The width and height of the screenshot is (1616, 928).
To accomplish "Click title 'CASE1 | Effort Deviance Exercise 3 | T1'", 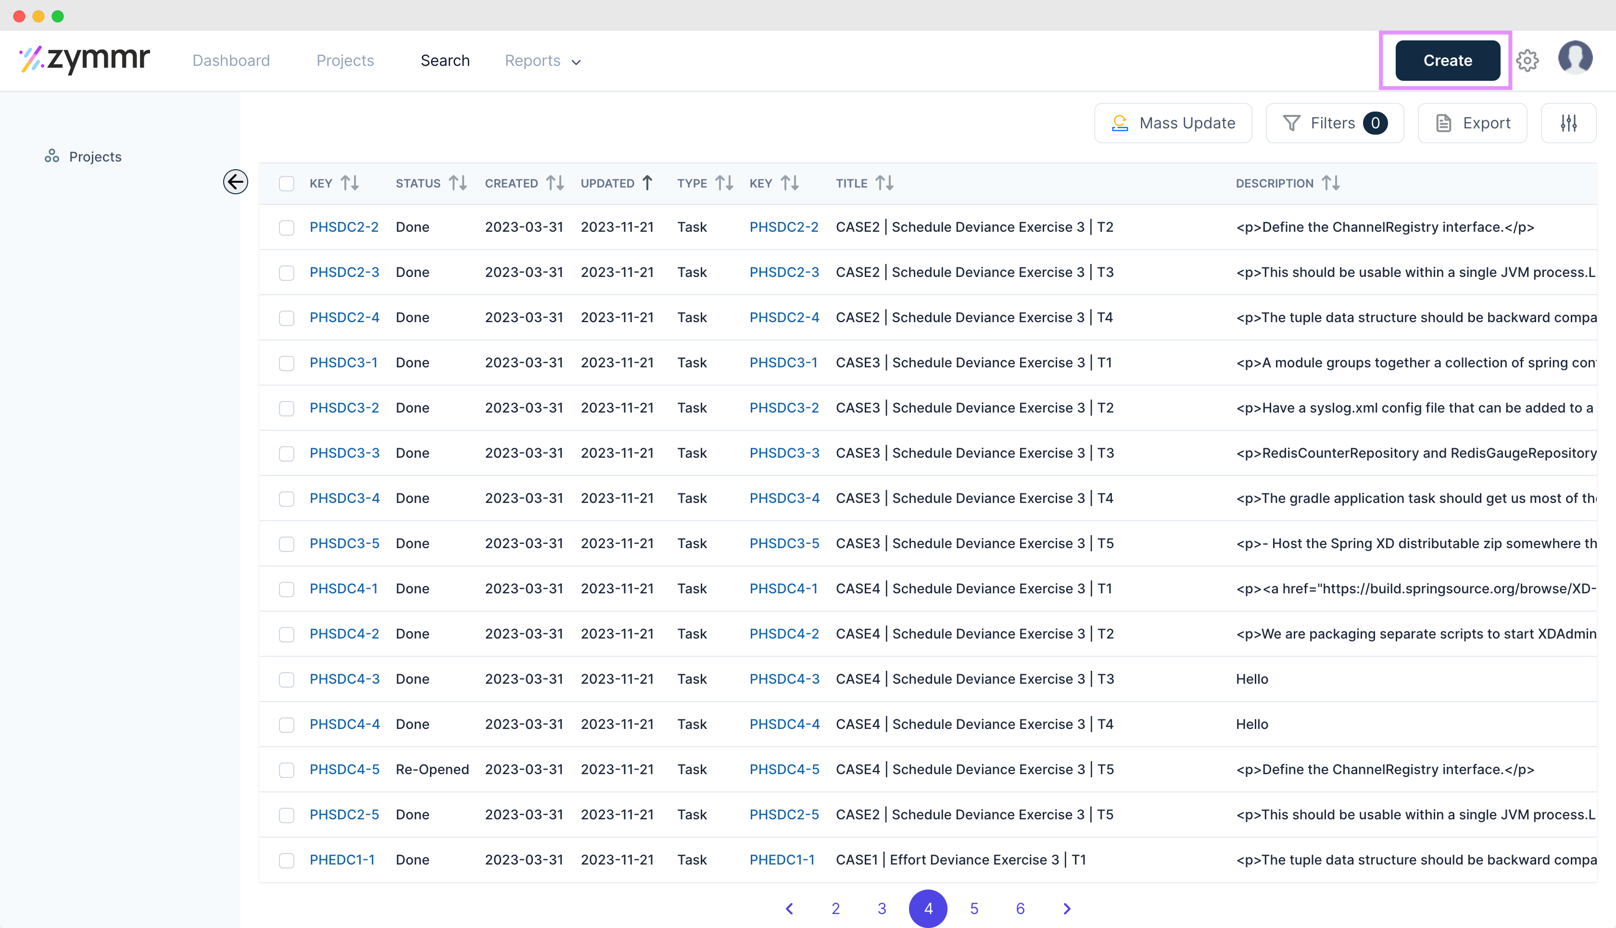I will tap(960, 860).
